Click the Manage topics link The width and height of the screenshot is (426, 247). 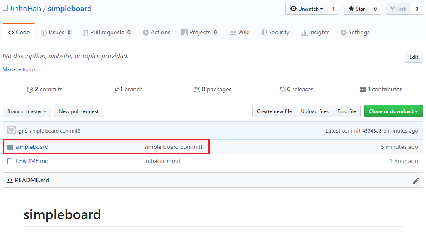(x=19, y=69)
